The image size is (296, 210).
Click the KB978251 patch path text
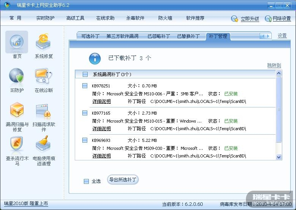coord(198,102)
